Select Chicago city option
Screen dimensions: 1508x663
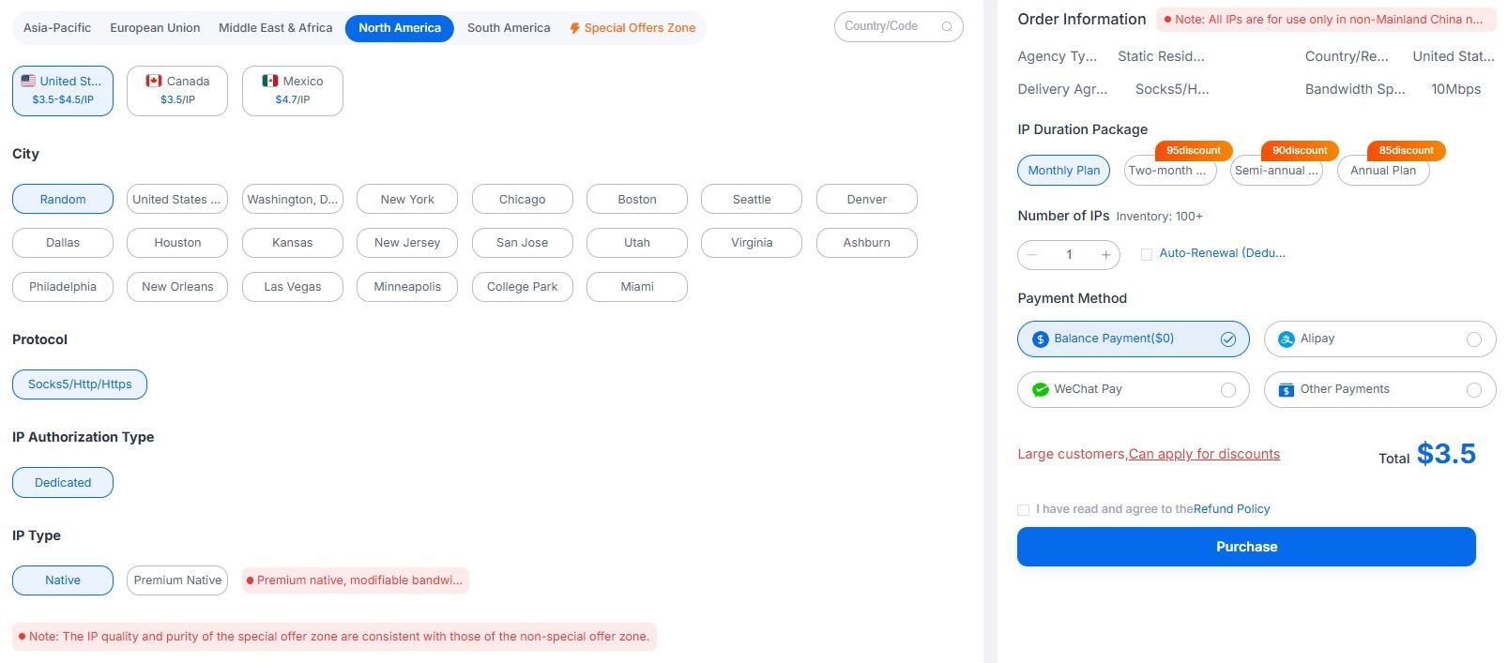(x=522, y=200)
